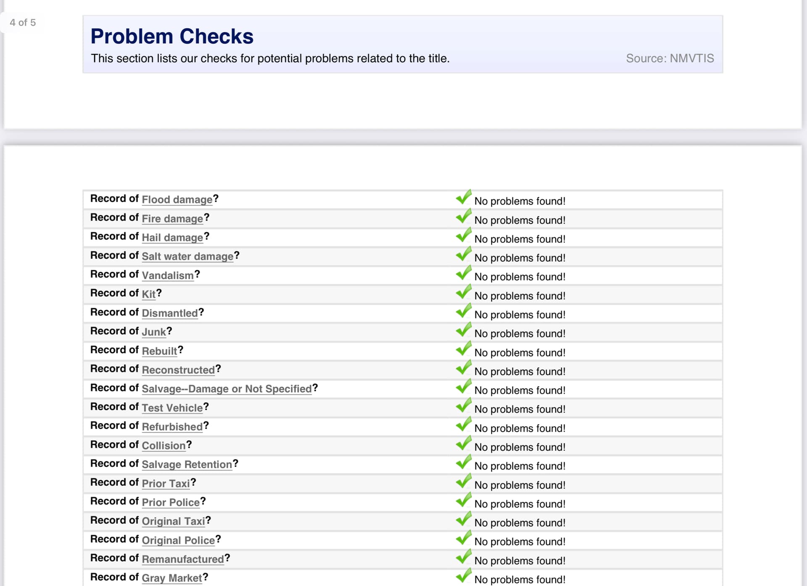807x586 pixels.
Task: Follow the Original Taxi link
Action: 174,521
